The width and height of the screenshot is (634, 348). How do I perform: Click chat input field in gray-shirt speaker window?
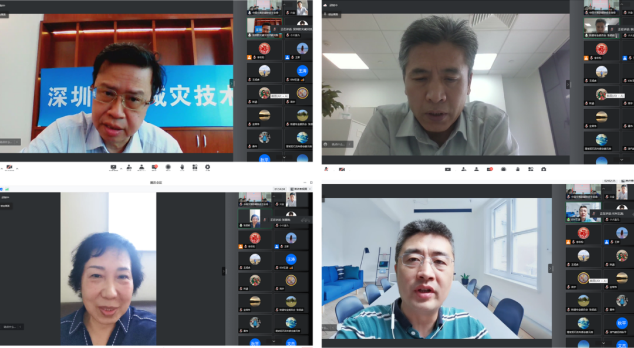point(338,144)
